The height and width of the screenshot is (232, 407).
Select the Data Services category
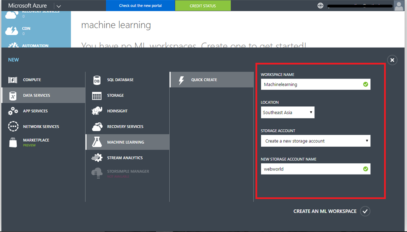click(43, 95)
